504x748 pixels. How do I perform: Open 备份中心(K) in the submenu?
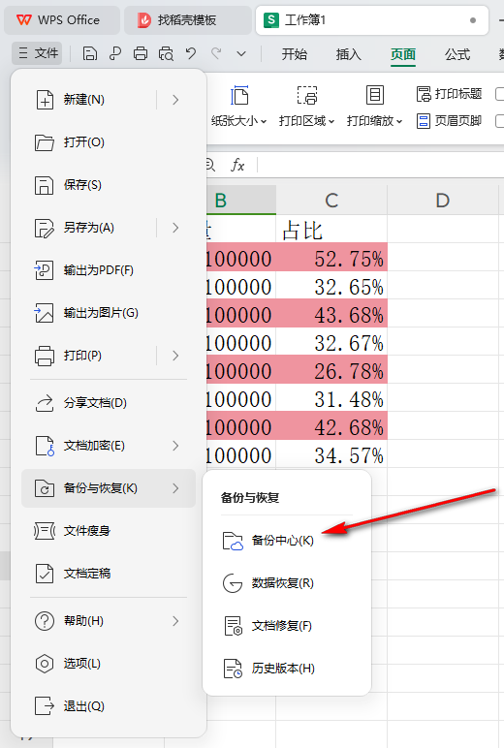point(286,541)
